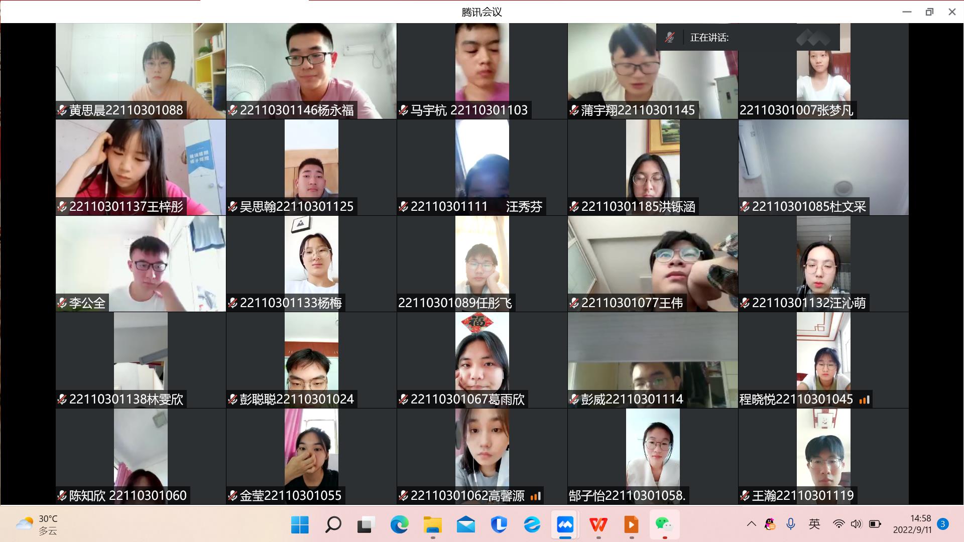The width and height of the screenshot is (964, 542).
Task: Open the Windows Start menu
Action: (x=300, y=525)
